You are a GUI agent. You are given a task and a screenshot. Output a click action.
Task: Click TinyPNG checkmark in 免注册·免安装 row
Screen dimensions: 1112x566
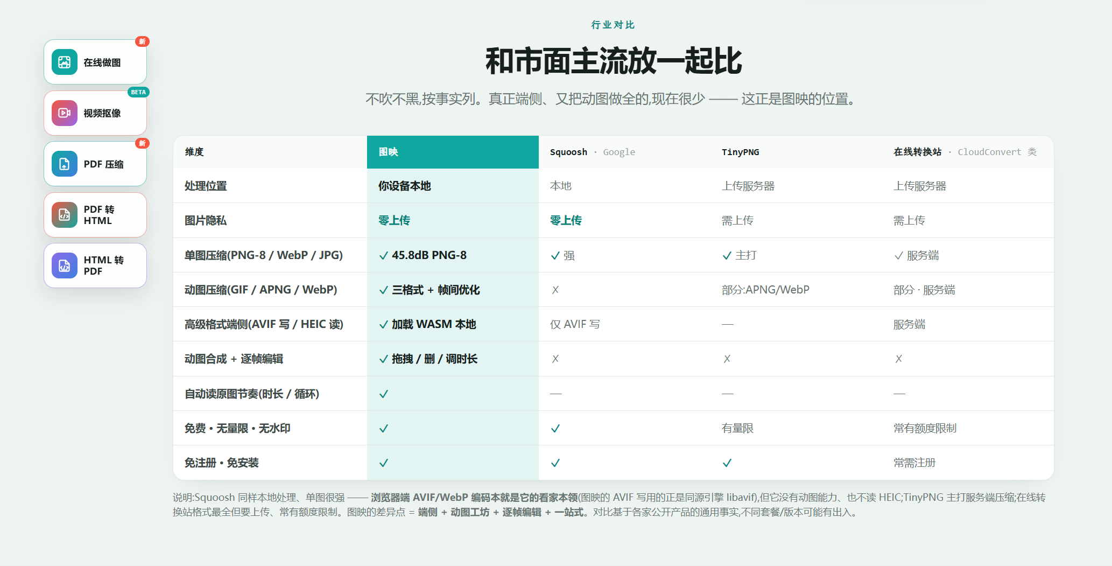727,463
